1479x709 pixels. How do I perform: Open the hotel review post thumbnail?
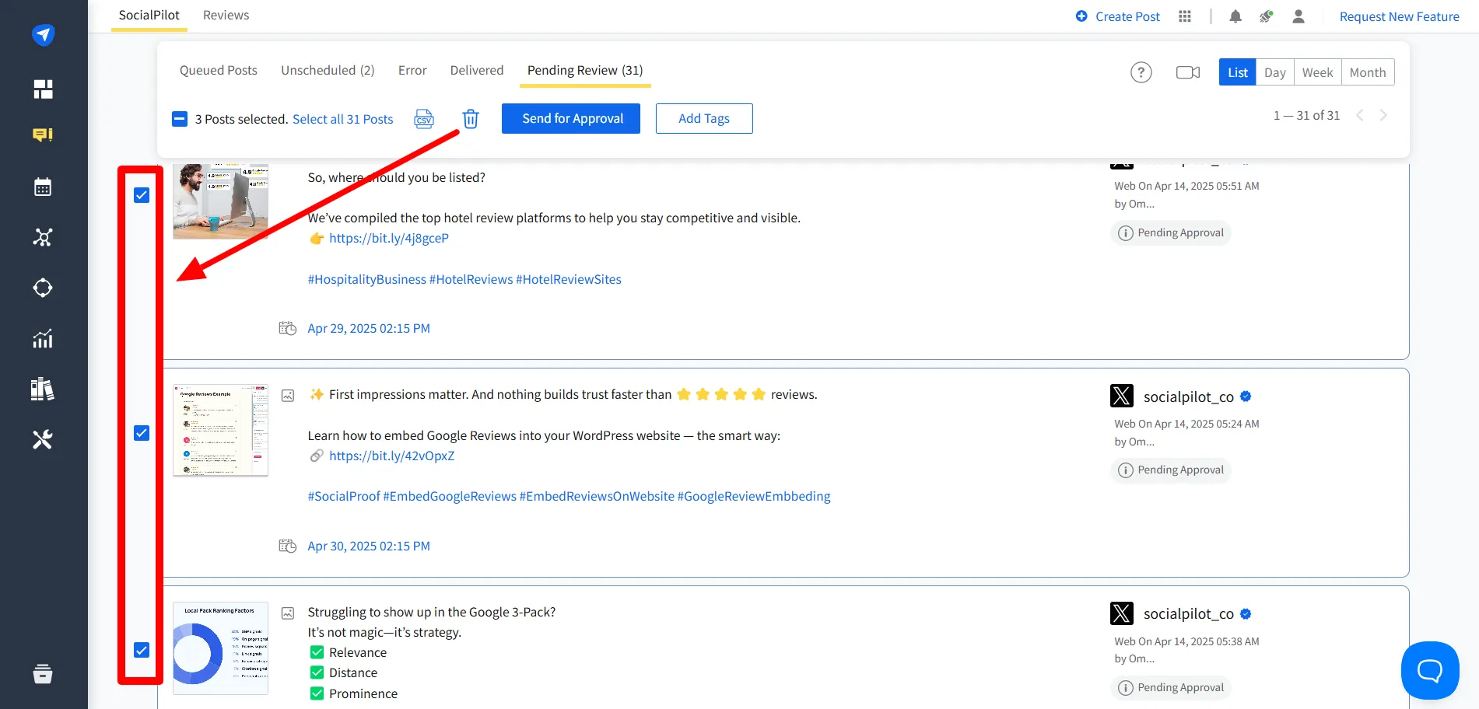[221, 201]
